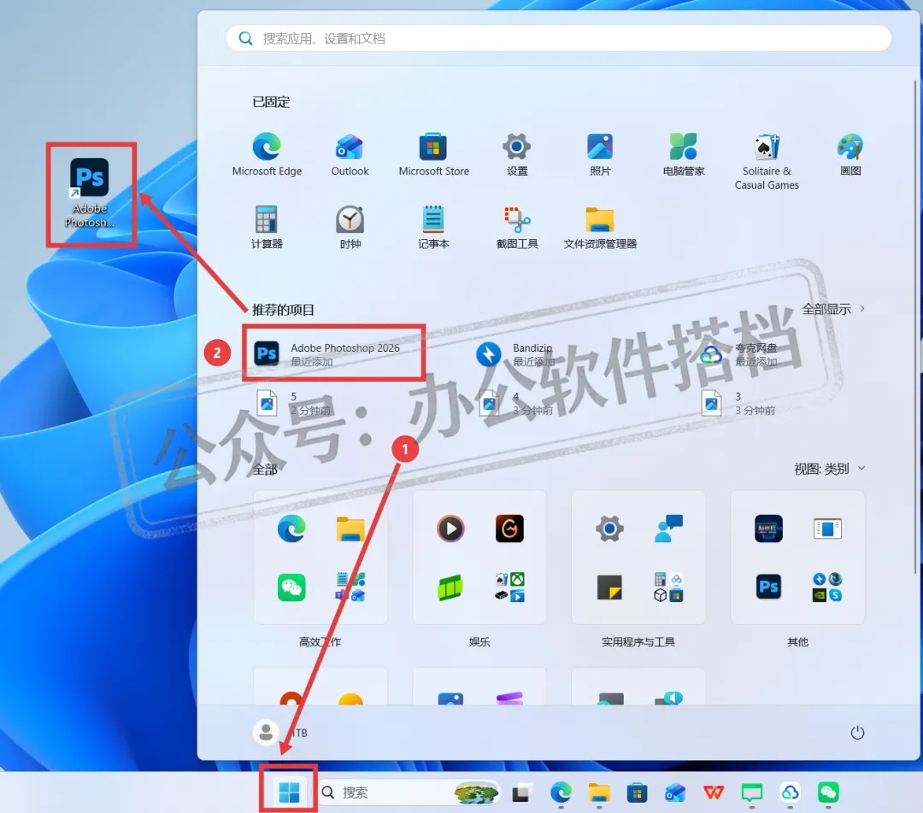Click the taskbar search box

coord(409,793)
